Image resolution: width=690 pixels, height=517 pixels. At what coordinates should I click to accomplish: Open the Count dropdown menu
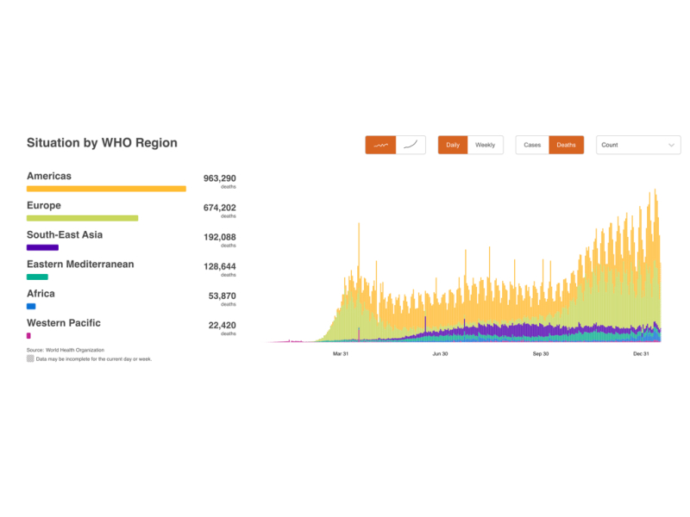tap(637, 145)
